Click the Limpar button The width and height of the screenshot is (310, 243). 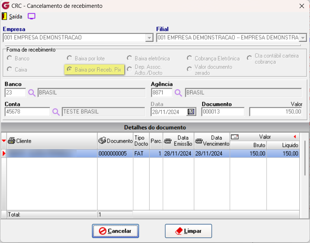188,231
